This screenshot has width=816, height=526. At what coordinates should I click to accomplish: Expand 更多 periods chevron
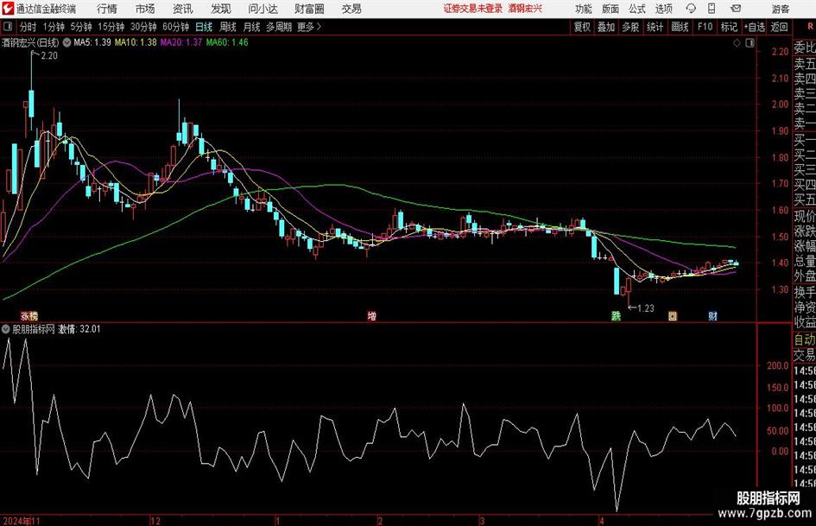tap(319, 27)
